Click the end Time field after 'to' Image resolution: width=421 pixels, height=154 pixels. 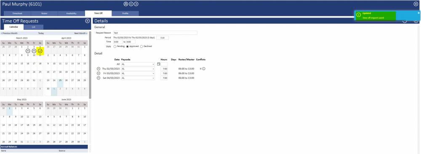pos(131,42)
